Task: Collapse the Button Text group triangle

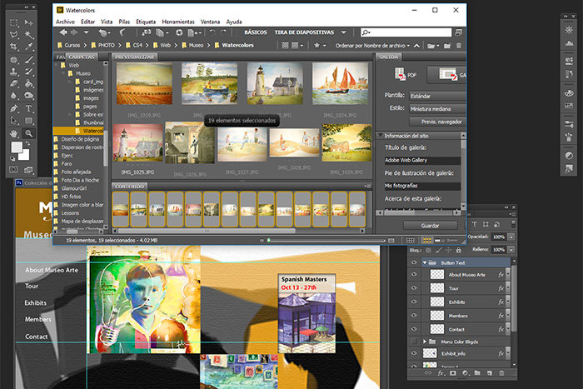Action: click(425, 262)
